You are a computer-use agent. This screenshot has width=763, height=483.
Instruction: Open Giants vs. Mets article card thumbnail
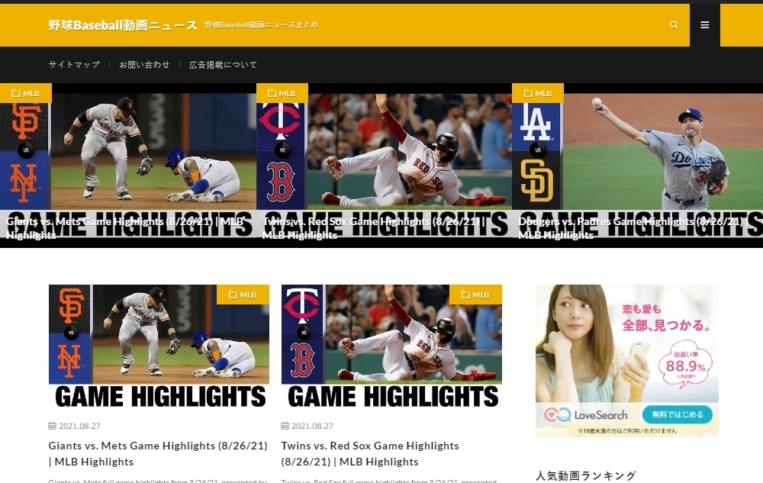(159, 346)
